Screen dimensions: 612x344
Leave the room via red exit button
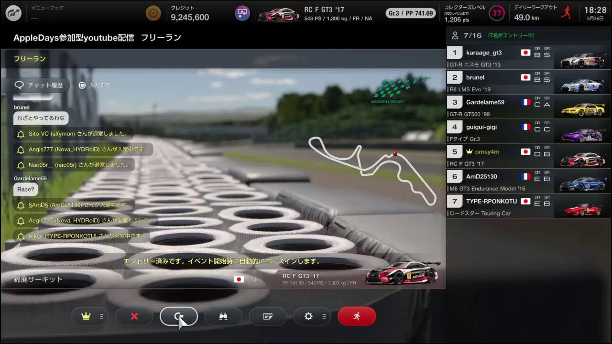pos(357,316)
